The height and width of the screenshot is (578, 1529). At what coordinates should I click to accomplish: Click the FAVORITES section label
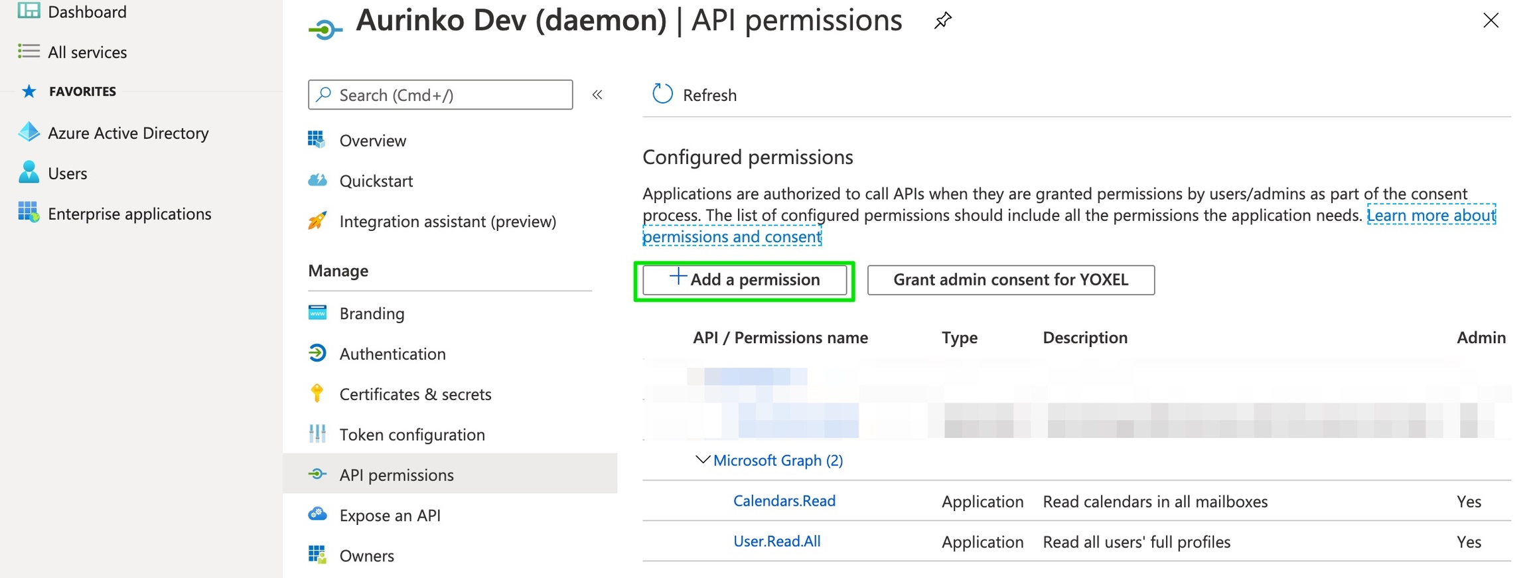(x=82, y=91)
